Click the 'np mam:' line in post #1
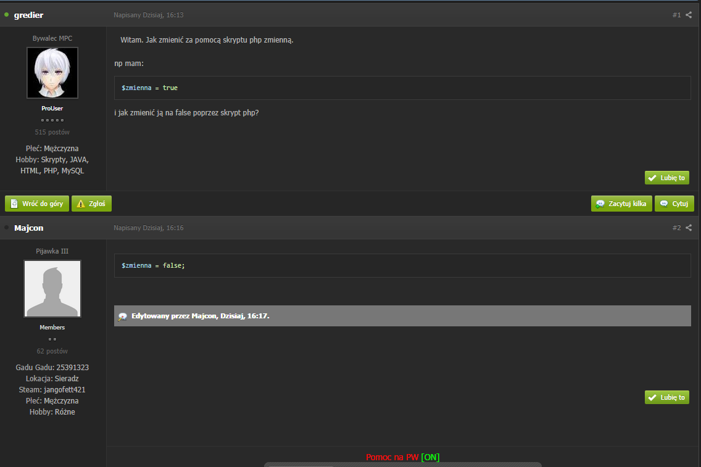 (x=129, y=64)
